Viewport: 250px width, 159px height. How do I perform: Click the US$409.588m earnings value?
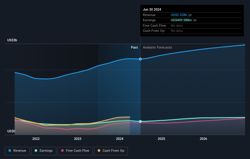point(181,20)
